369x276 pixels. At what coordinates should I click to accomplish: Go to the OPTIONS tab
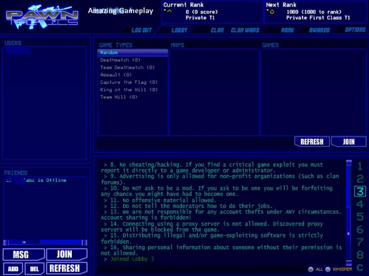(x=355, y=30)
